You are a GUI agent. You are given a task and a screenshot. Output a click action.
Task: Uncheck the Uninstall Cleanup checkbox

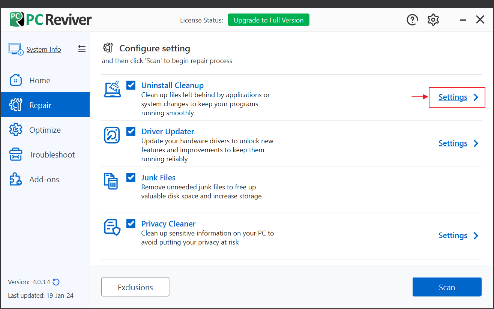point(131,85)
